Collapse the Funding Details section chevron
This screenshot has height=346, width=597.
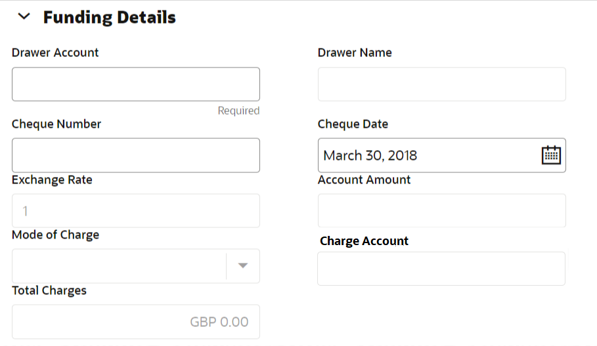point(24,17)
